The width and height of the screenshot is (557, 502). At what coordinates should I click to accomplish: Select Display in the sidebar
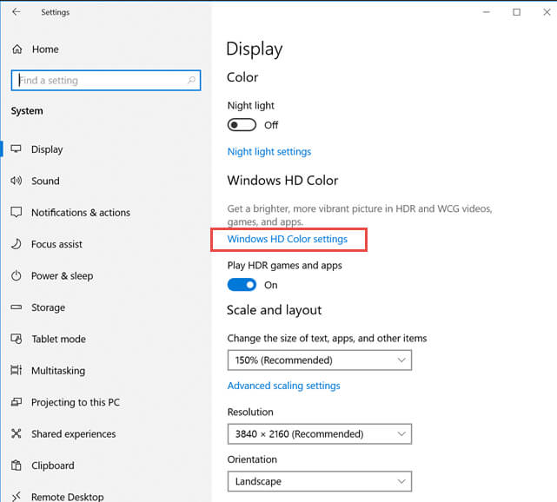[x=47, y=149]
